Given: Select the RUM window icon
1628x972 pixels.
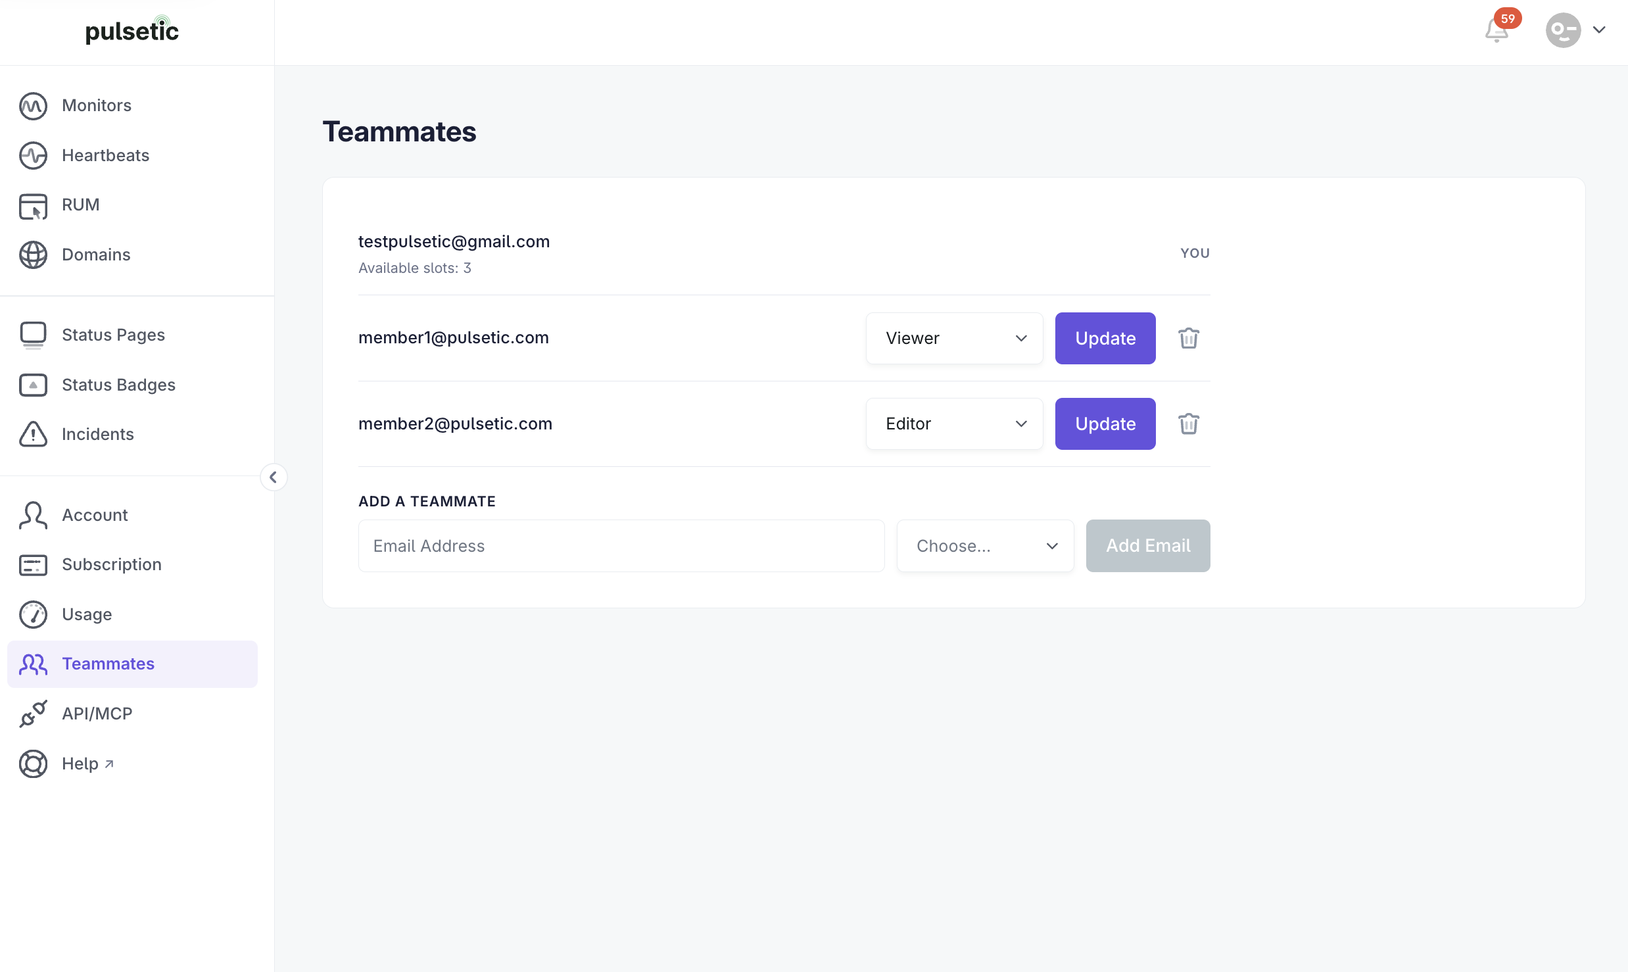Looking at the screenshot, I should pyautogui.click(x=33, y=205).
